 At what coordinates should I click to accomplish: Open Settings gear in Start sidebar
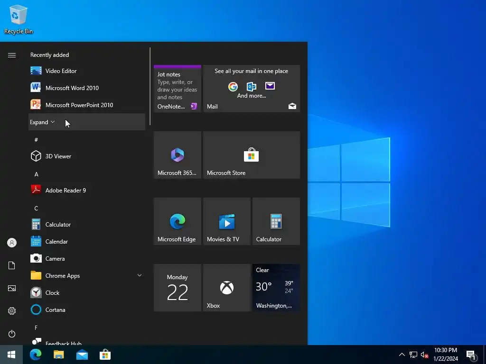(12, 311)
